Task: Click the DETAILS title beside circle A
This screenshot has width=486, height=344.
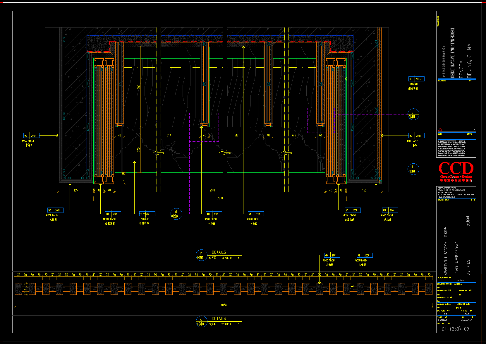Action: (x=219, y=319)
